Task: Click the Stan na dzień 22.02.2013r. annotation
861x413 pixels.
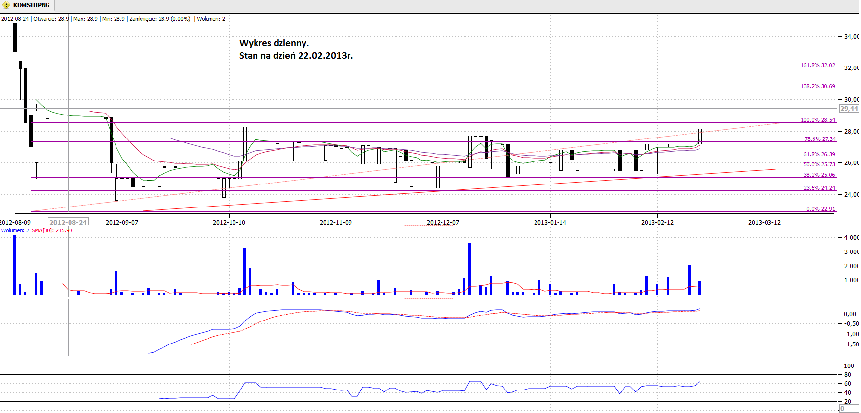Action: point(296,56)
